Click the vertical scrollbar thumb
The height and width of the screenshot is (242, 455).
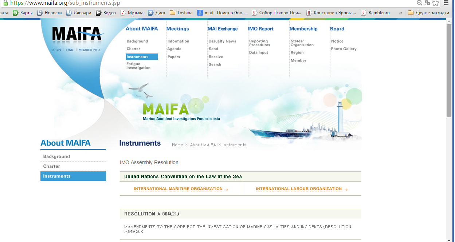click(x=449, y=71)
